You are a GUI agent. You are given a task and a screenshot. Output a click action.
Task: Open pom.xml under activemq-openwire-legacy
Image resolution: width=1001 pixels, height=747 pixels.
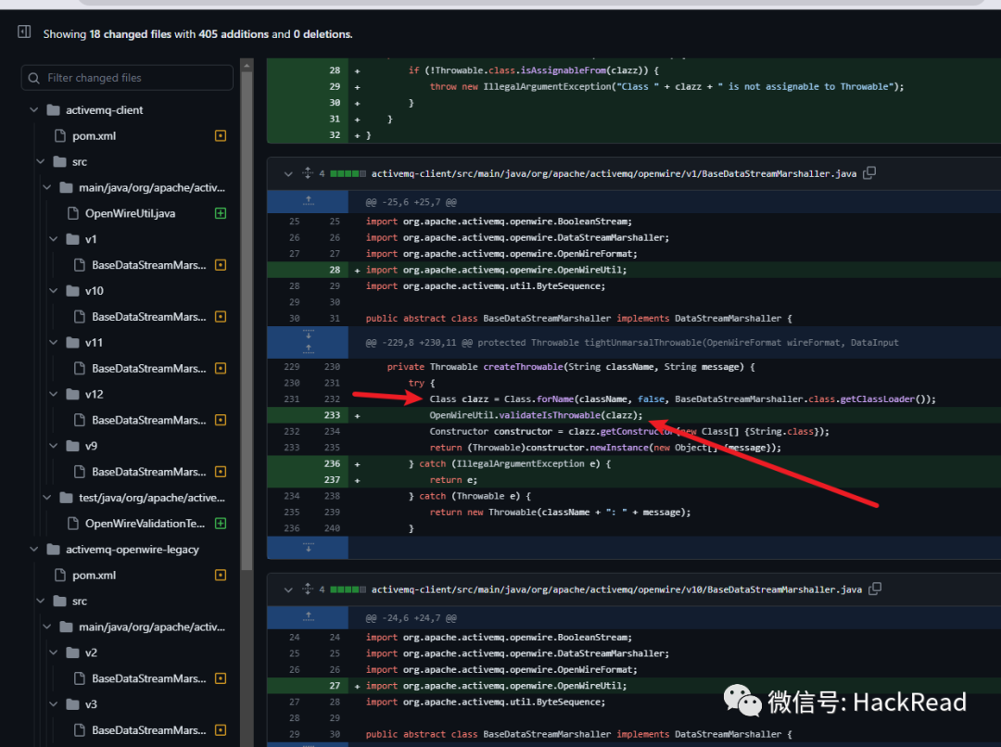[x=94, y=576]
